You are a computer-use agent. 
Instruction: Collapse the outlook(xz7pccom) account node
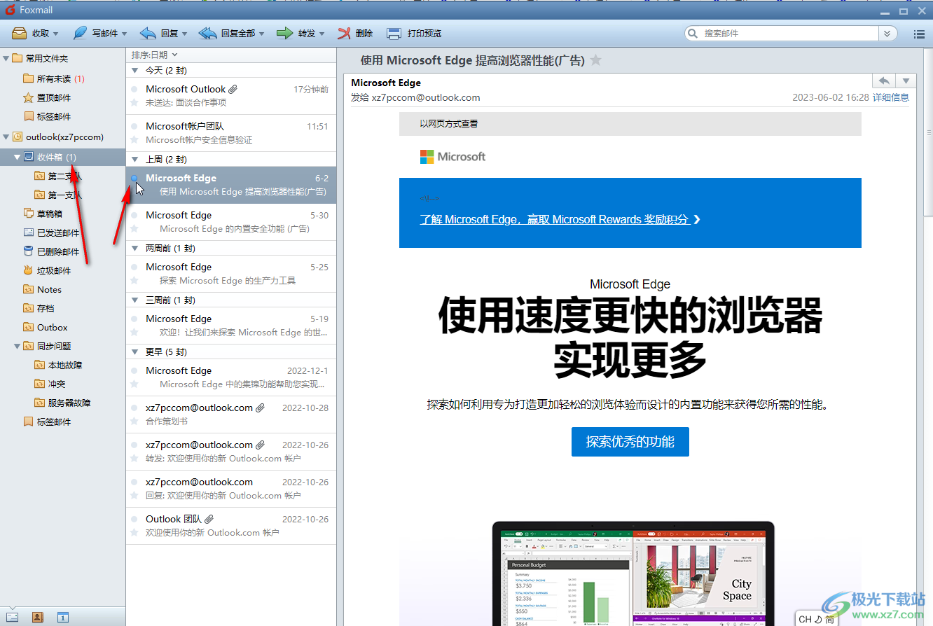pyautogui.click(x=6, y=137)
